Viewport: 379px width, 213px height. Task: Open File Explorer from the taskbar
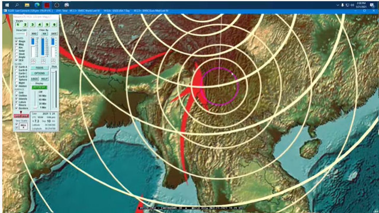[27, 5]
